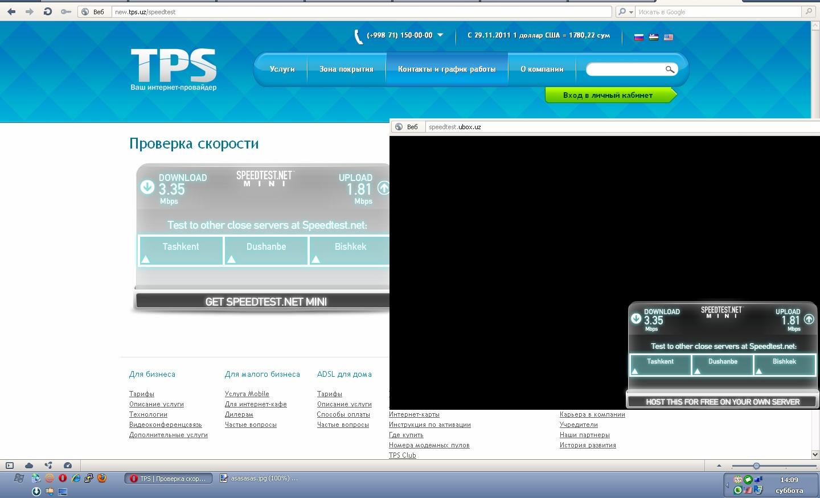Viewport: 820px width, 498px height.
Task: Open the Для интернет-кафе link
Action: click(256, 404)
